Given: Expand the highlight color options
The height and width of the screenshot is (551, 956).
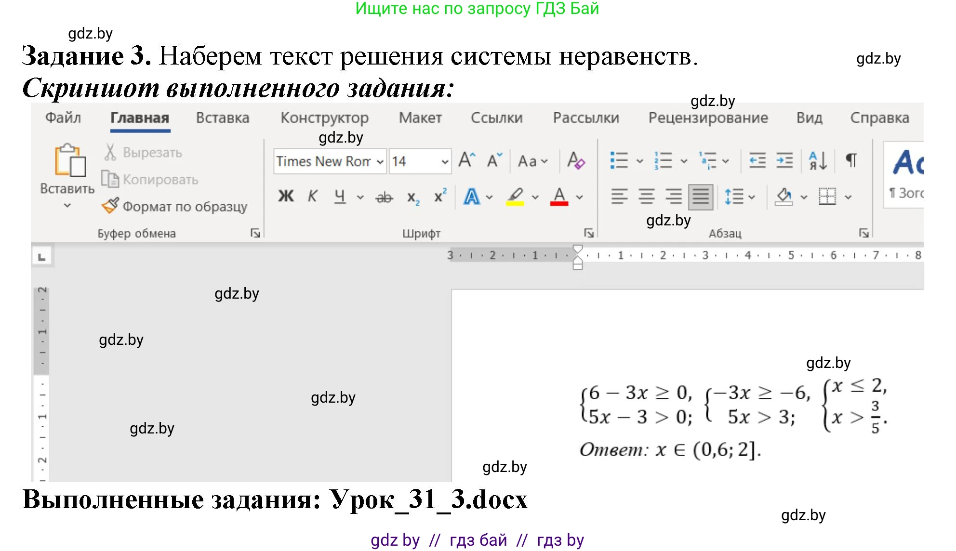Looking at the screenshot, I should pos(534,197).
